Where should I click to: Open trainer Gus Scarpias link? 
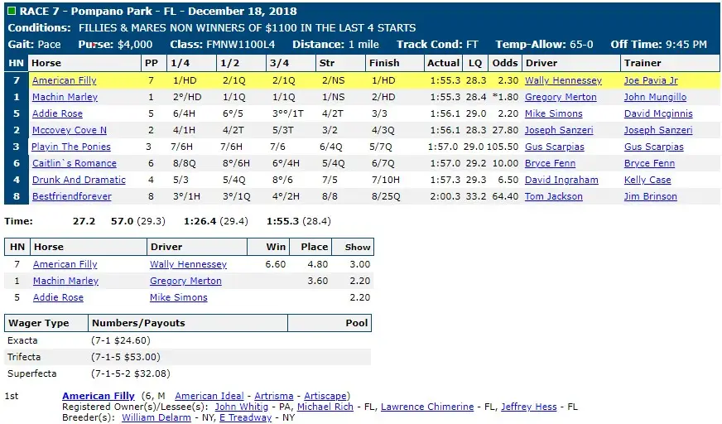point(653,147)
